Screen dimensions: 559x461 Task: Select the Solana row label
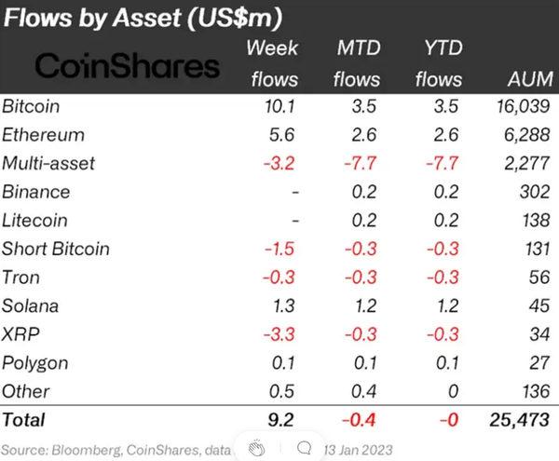tap(30, 305)
